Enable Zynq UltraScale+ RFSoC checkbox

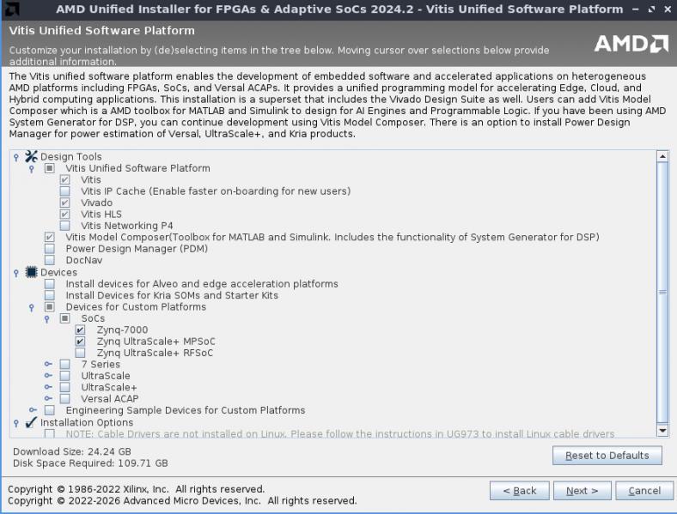tap(80, 353)
